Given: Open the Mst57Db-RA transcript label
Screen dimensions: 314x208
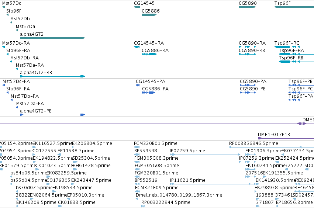Looking at the screenshot, I should [24, 58].
